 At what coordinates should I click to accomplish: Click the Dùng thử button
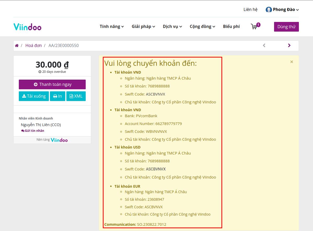tap(286, 27)
